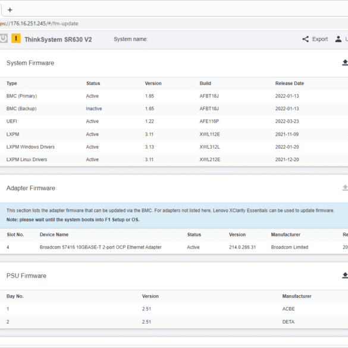Open the user account icon
This screenshot has width=348, height=348.
tap(338, 39)
